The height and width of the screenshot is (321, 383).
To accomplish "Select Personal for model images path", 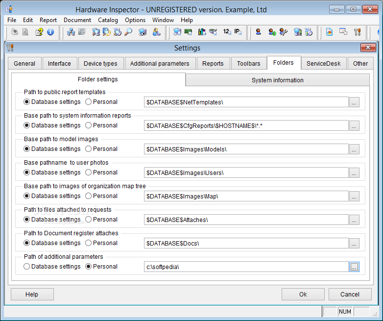I will click(101, 148).
